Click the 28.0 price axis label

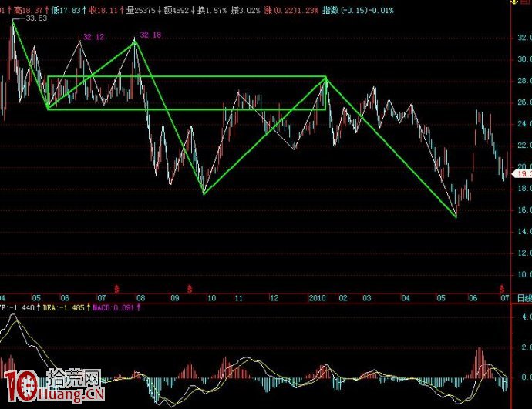(x=524, y=81)
